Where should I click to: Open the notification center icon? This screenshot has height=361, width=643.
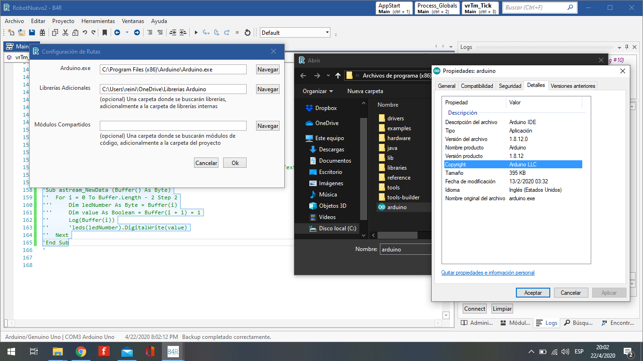(x=628, y=352)
